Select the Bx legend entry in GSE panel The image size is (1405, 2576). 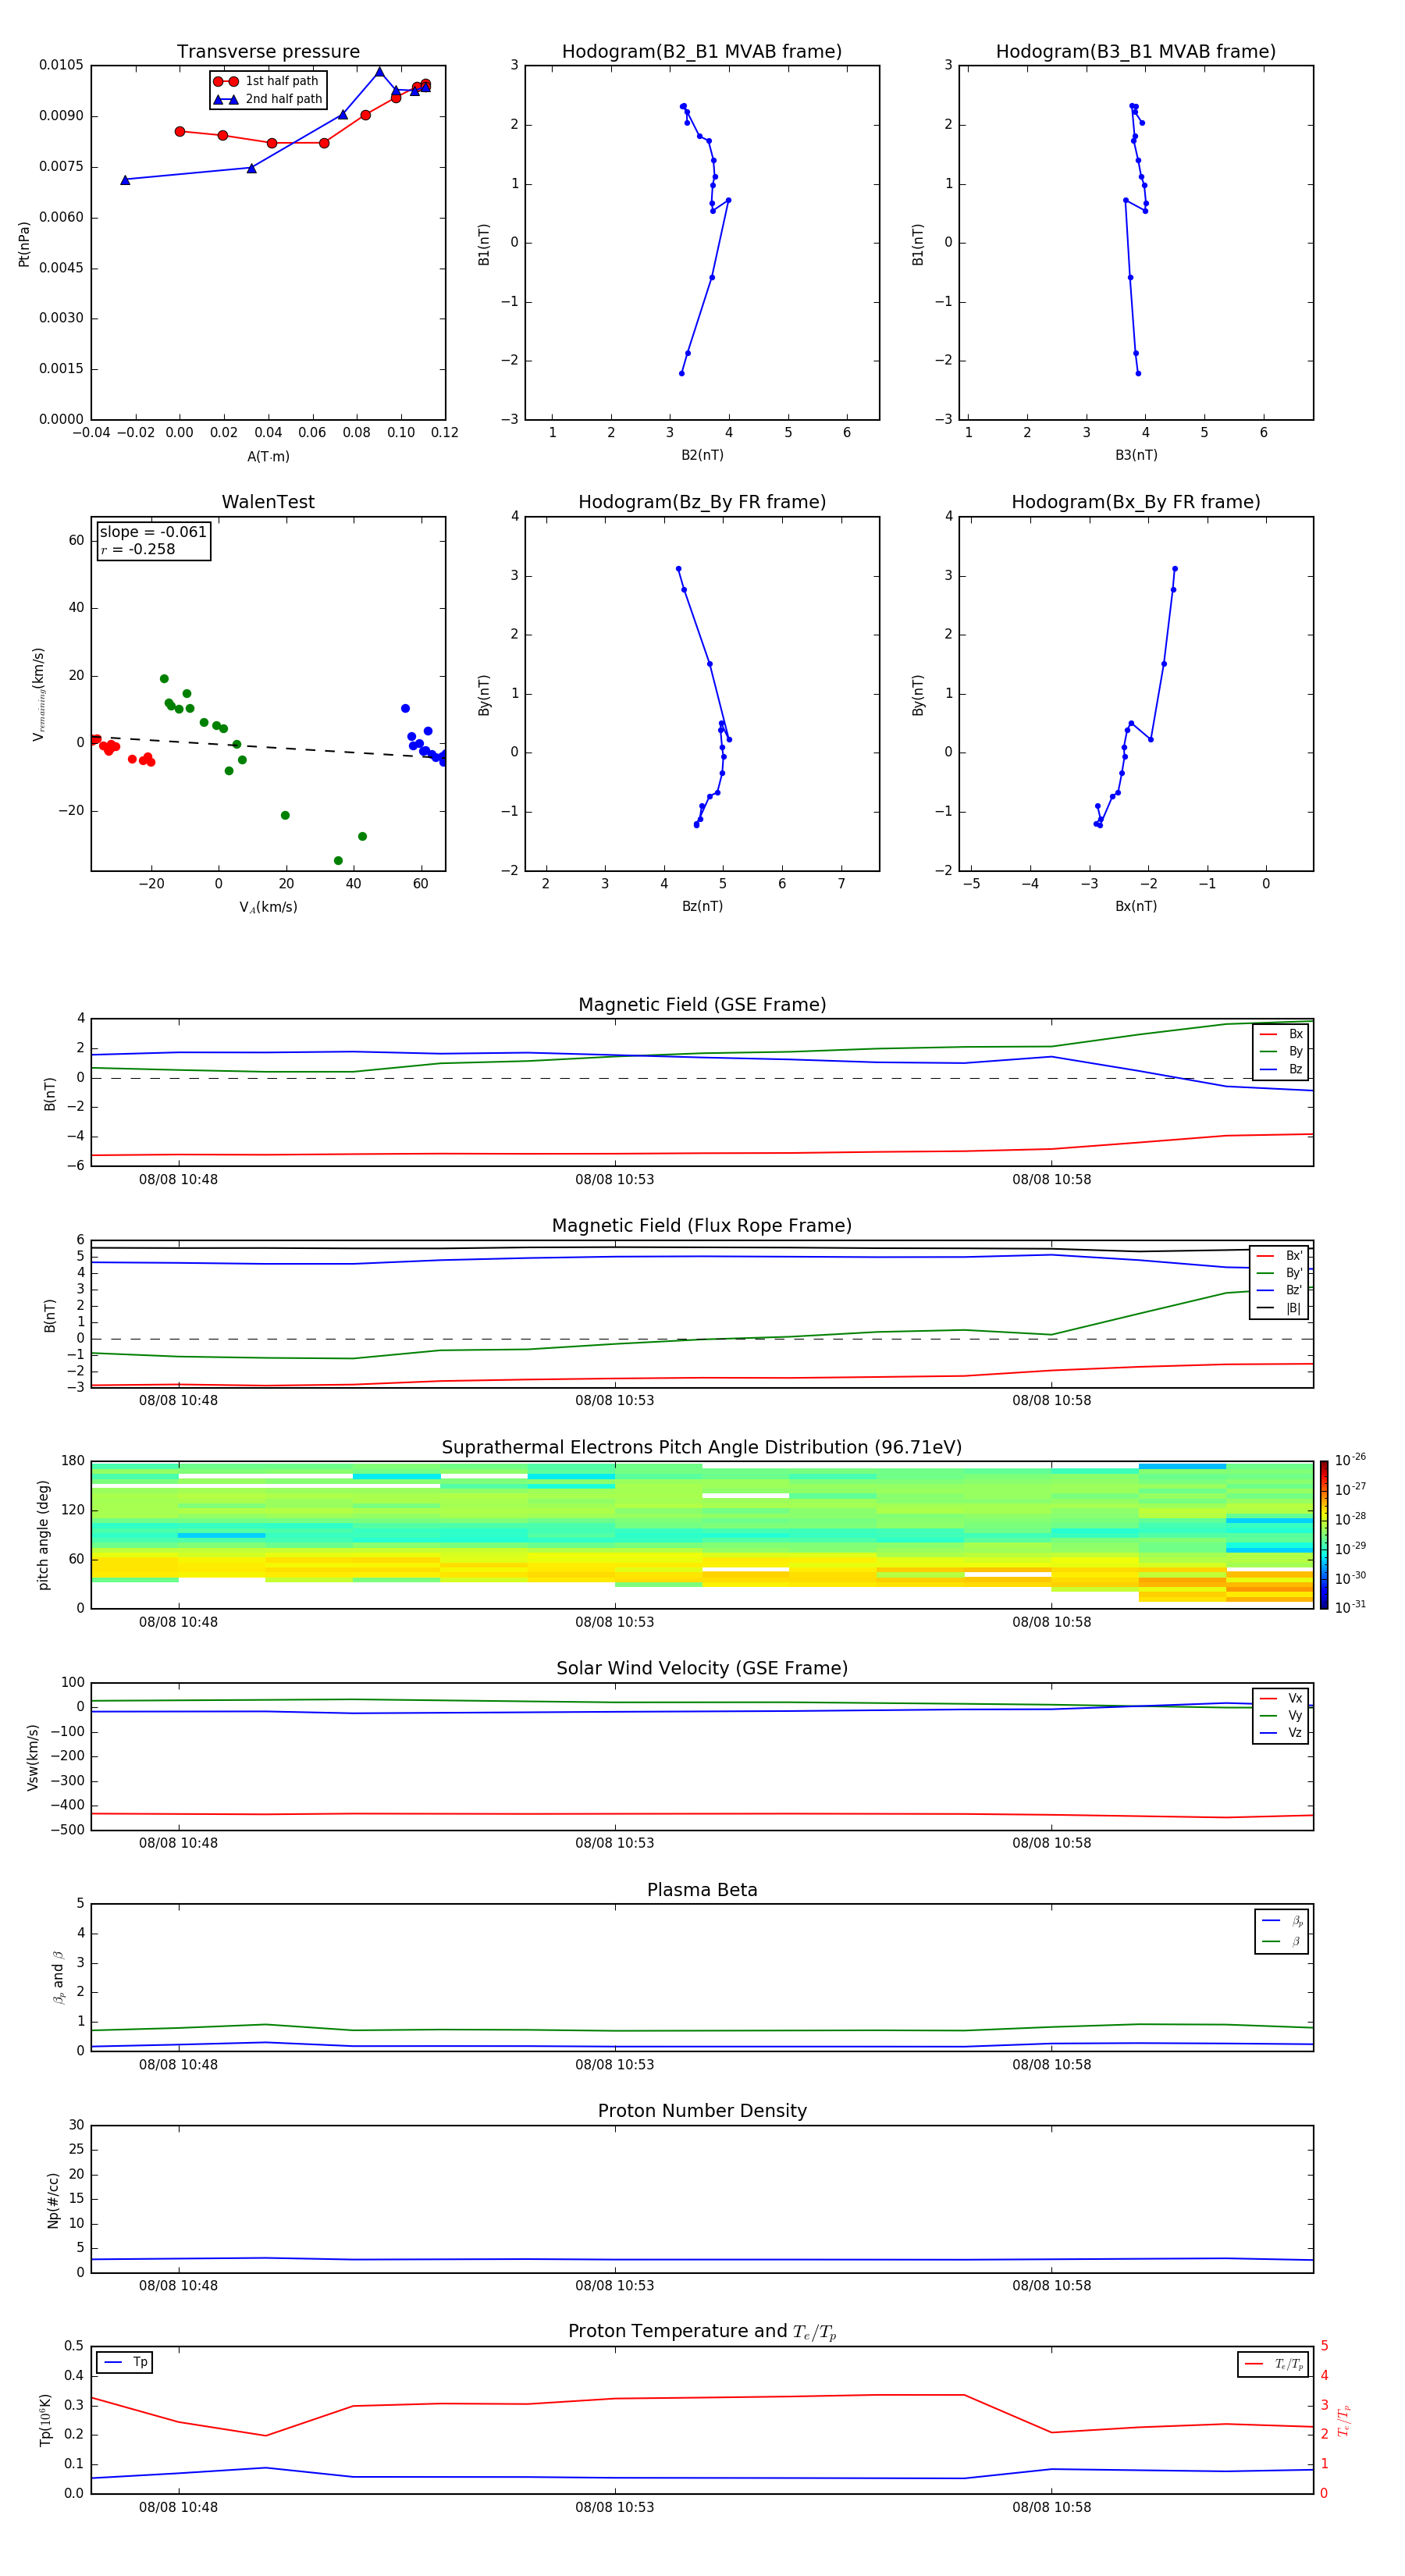tap(1281, 1034)
